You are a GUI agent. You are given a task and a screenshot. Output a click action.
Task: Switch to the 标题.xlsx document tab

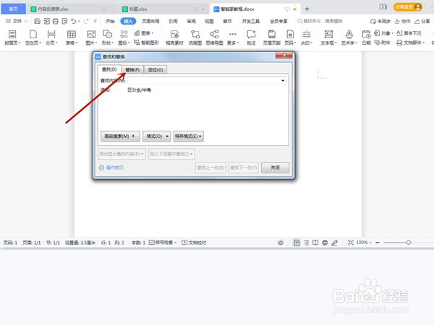[164, 9]
